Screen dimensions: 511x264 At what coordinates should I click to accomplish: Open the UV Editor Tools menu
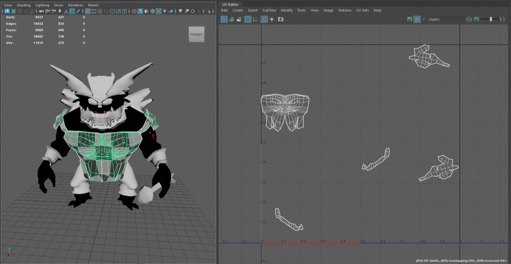(301, 10)
